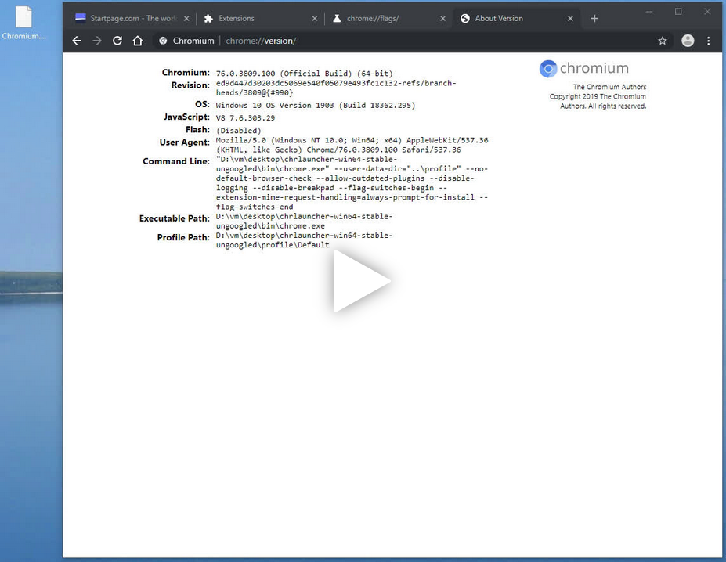Close the Startpage.com tab
Screen dimensions: 726x562
[x=186, y=19]
